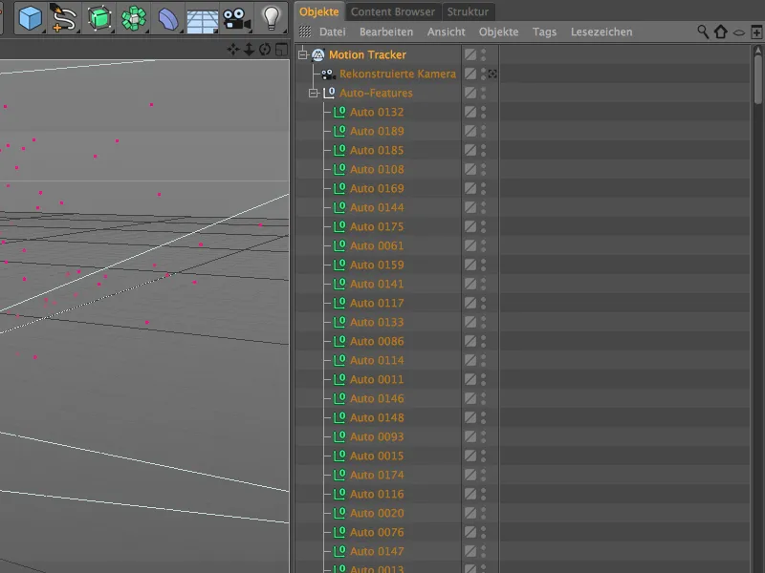Image resolution: width=765 pixels, height=573 pixels.
Task: Toggle visibility dots for Auto-Features
Action: tap(483, 93)
